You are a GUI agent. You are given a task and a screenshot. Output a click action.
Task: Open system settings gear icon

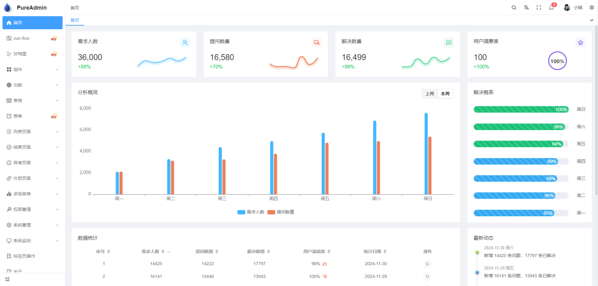[x=592, y=8]
